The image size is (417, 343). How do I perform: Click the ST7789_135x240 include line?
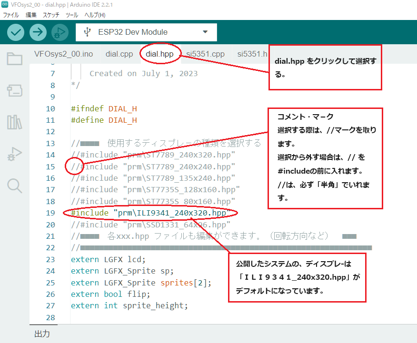click(153, 178)
